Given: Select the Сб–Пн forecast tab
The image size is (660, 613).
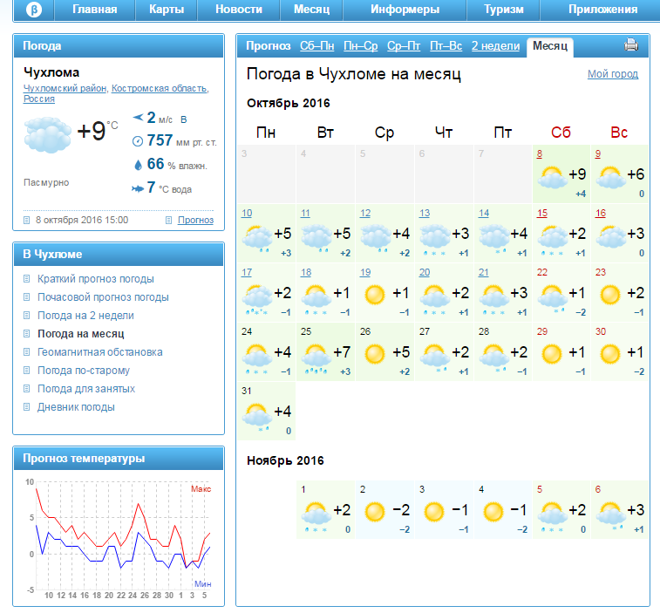Looking at the screenshot, I should point(317,45).
